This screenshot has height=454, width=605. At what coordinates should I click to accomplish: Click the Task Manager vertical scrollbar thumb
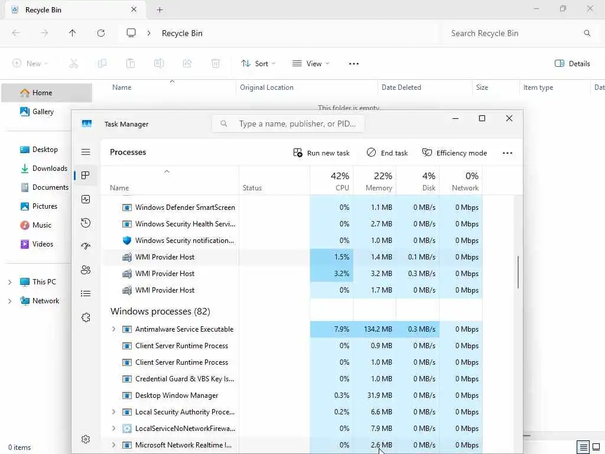[x=518, y=272]
